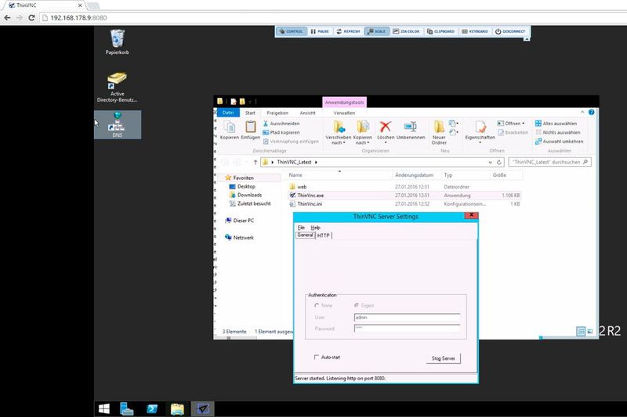Click the User input field containing admin
The height and width of the screenshot is (417, 627).
tap(406, 317)
